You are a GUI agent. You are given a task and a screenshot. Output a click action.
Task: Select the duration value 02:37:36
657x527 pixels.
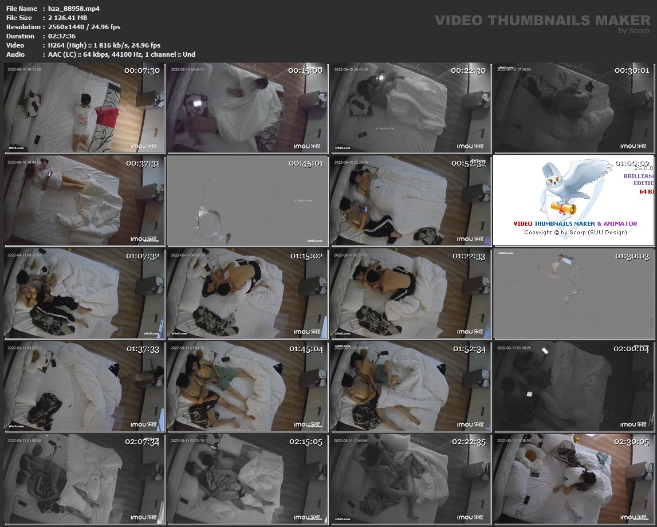click(62, 36)
